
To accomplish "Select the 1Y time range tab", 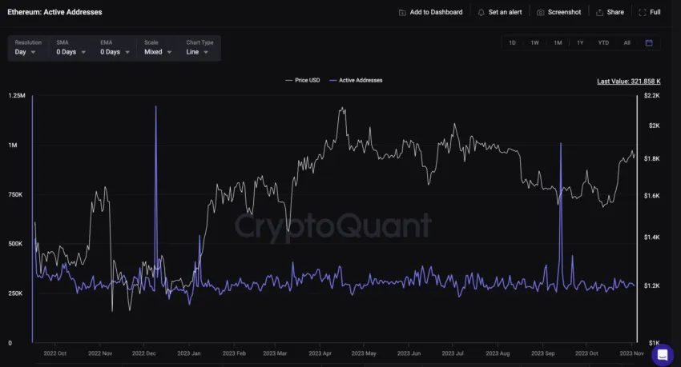I will 580,43.
